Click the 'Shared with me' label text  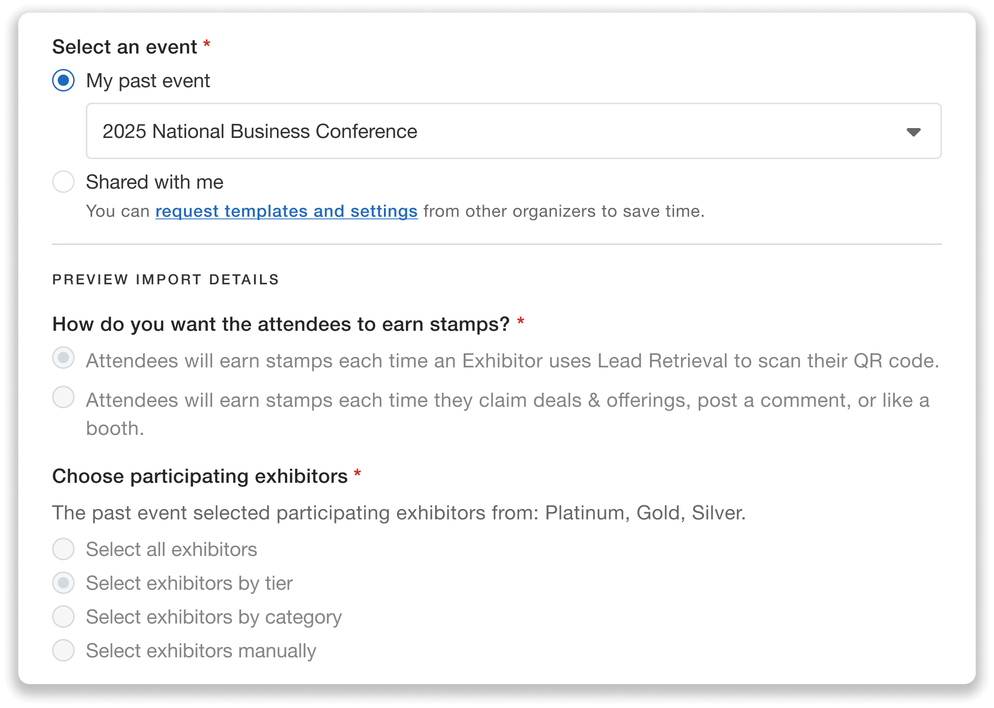(x=154, y=182)
